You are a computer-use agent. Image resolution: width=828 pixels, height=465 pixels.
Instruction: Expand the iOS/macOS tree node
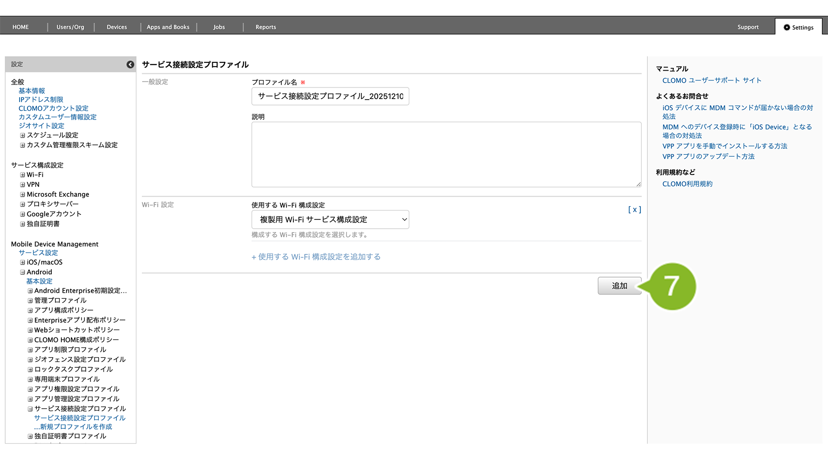click(22, 263)
